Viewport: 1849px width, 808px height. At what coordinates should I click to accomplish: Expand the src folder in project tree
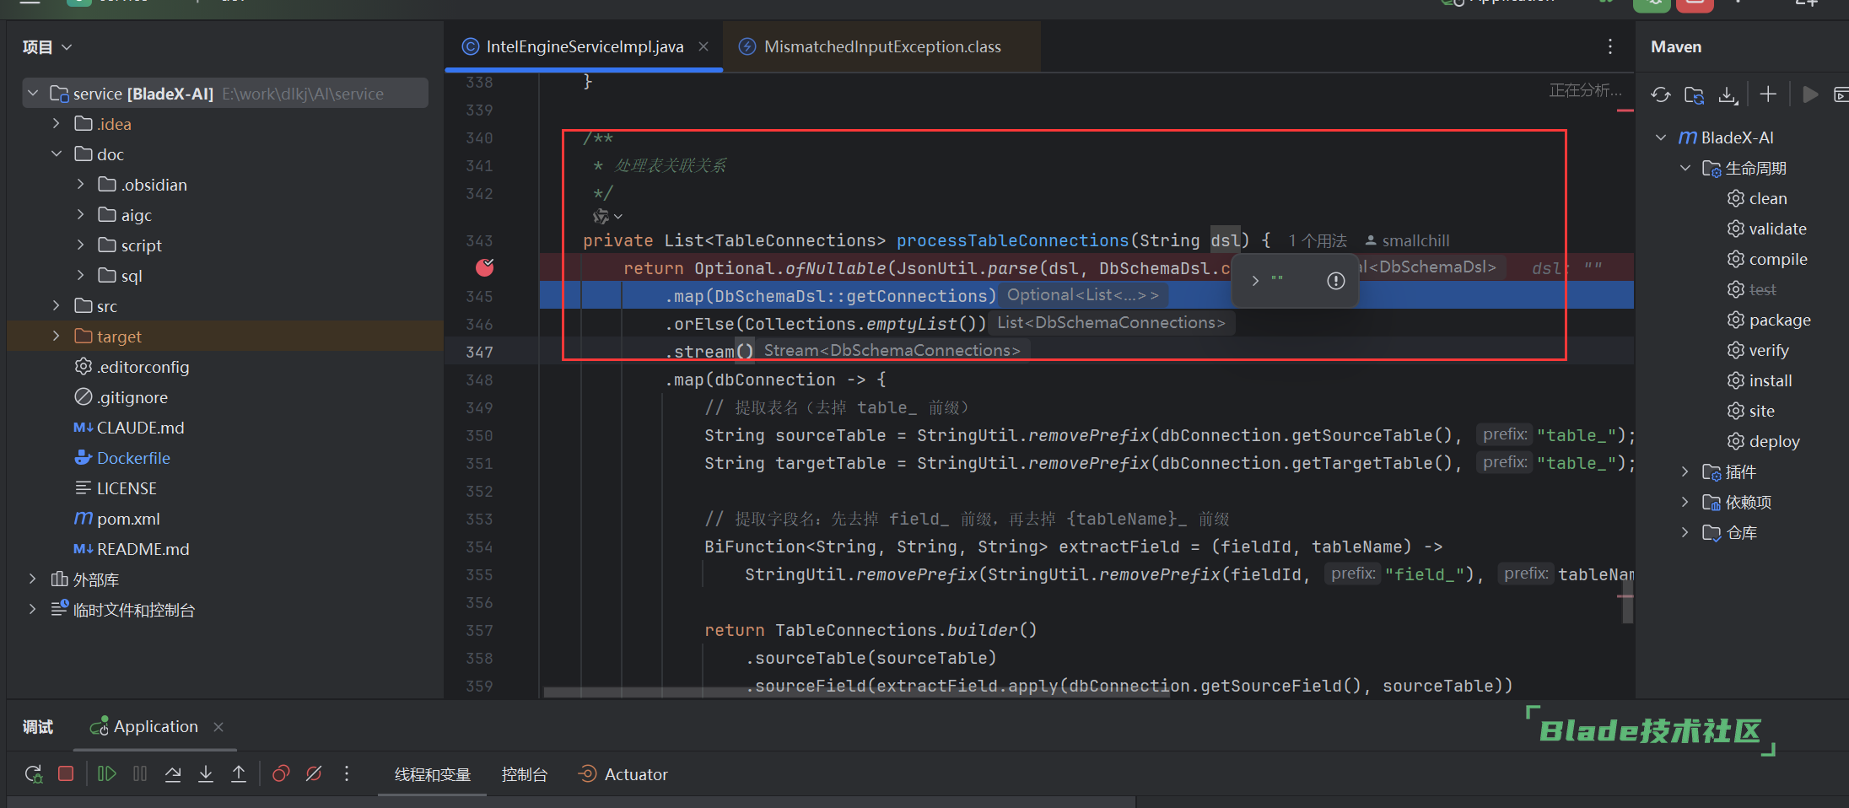point(57,306)
